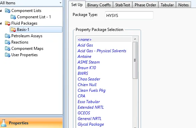Switch to the Tabular tab
The image size is (196, 128).
click(167, 5)
